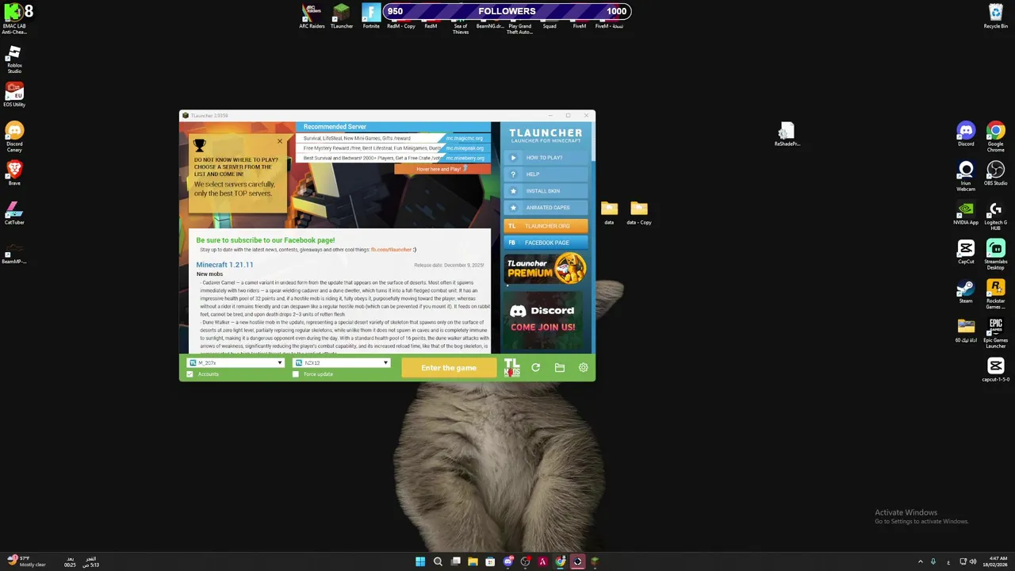Click the Hover here and Play! button
Screen dimensions: 1015x571
click(442, 169)
